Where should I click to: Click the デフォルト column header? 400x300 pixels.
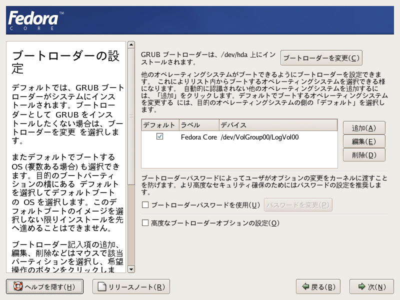[x=160, y=125]
